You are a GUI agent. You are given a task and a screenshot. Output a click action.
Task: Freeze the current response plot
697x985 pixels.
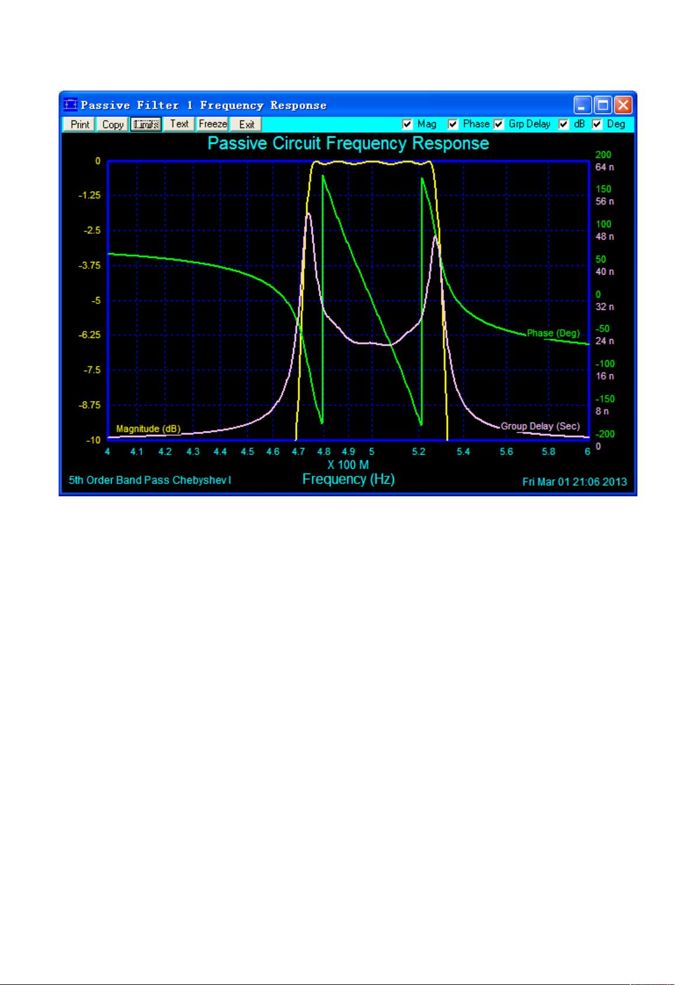point(213,124)
